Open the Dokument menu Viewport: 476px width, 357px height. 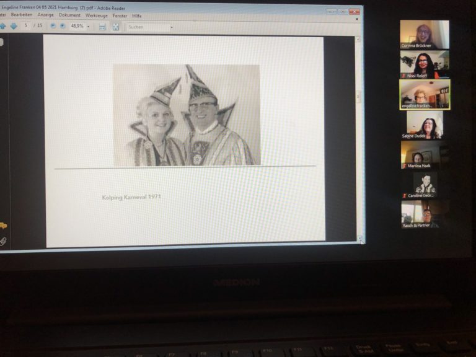point(69,15)
